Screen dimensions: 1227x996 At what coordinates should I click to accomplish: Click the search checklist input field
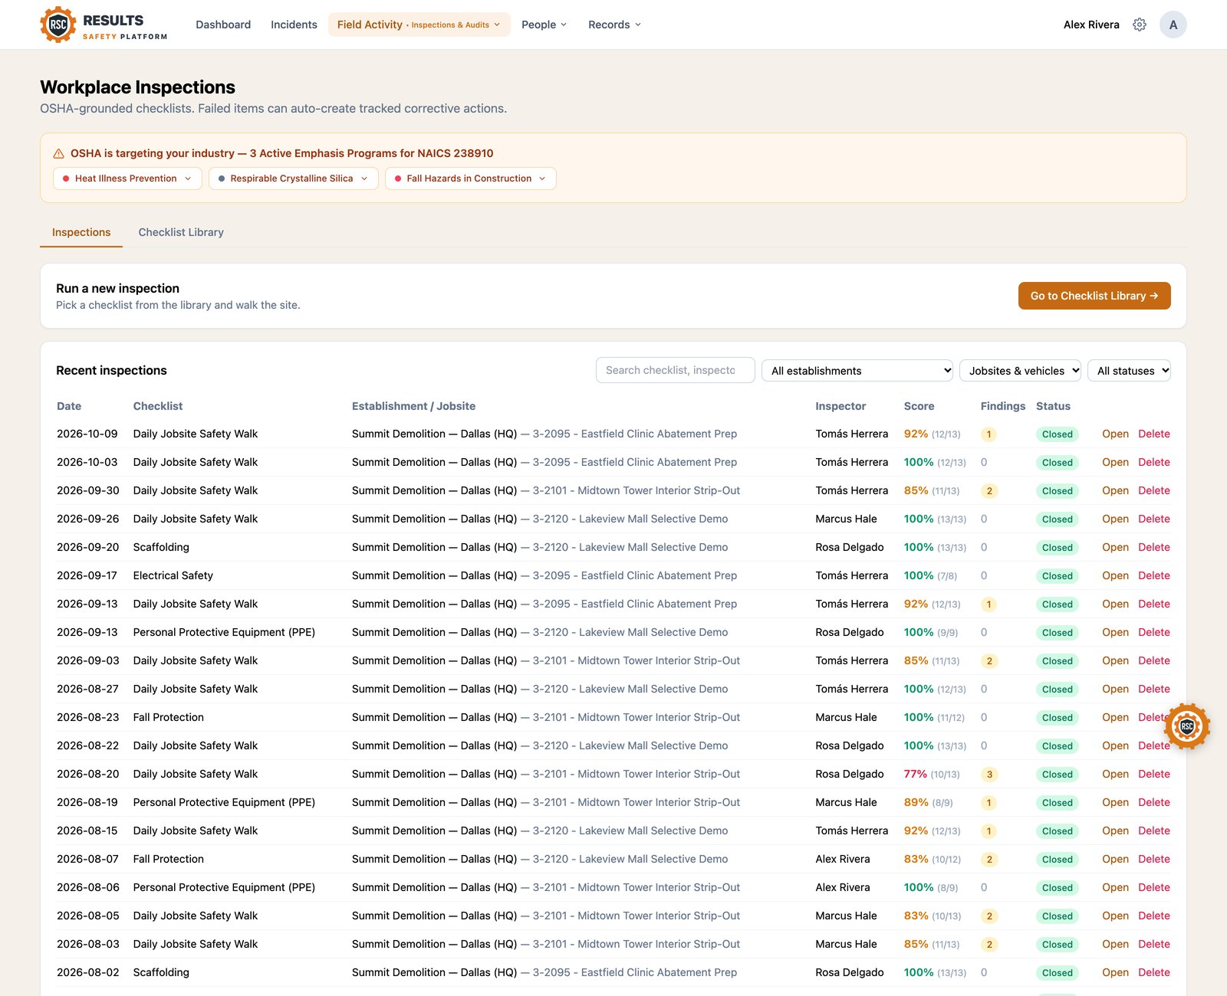pos(676,370)
